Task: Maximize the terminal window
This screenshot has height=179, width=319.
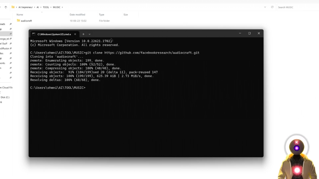Action: [x=250, y=33]
